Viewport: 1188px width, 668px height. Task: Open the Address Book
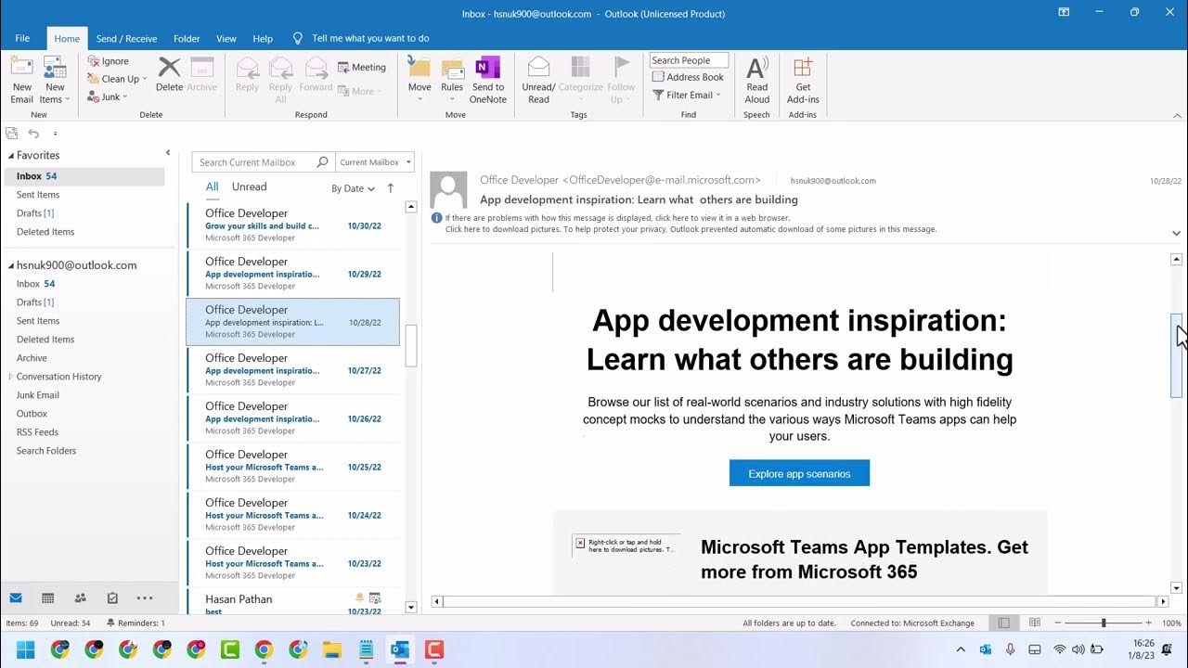tap(688, 77)
